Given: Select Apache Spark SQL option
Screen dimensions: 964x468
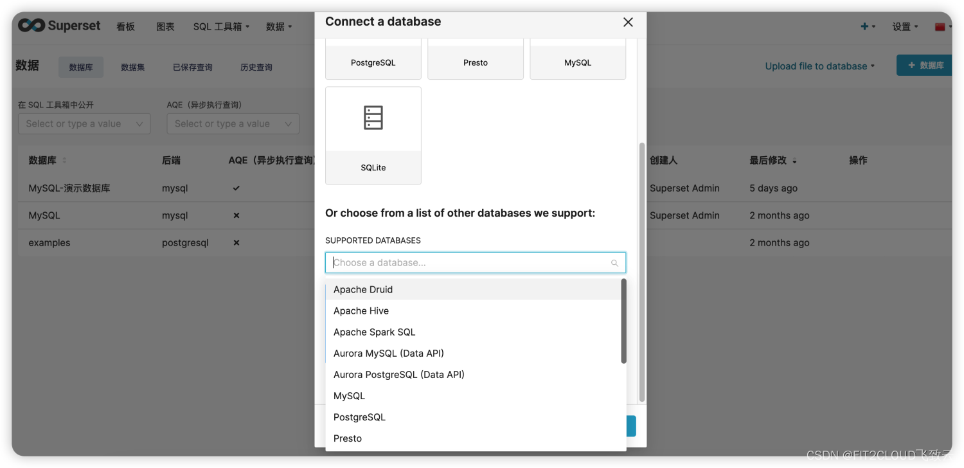Looking at the screenshot, I should pos(474,332).
